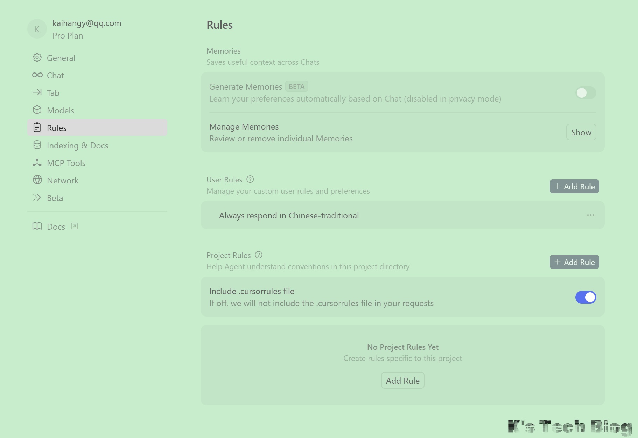The image size is (638, 438).
Task: Disable the Include .cursorrules file toggle
Action: pyautogui.click(x=586, y=297)
